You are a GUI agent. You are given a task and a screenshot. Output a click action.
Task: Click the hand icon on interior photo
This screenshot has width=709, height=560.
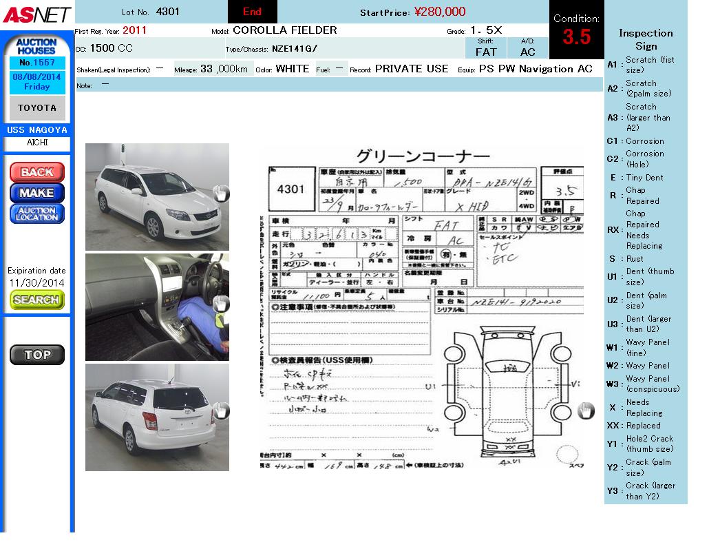click(220, 304)
